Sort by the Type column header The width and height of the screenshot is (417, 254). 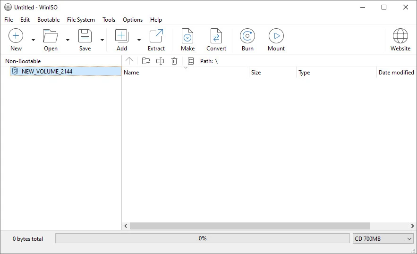click(336, 73)
